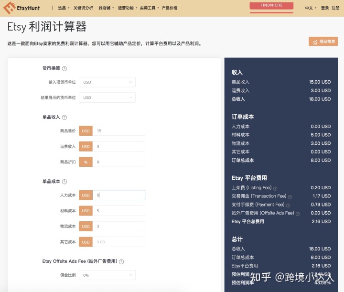Open help icon next to 货币换算

[x=64, y=69]
